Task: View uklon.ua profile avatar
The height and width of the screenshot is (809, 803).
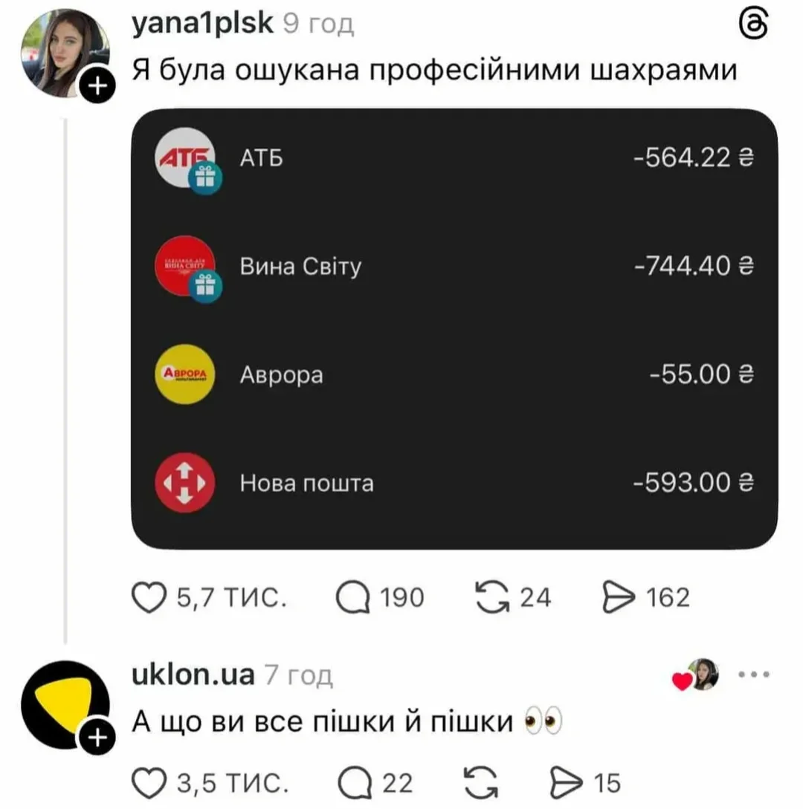Action: [x=65, y=705]
